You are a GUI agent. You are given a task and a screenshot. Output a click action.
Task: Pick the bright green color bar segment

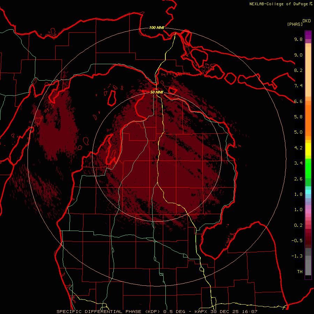(x=308, y=168)
